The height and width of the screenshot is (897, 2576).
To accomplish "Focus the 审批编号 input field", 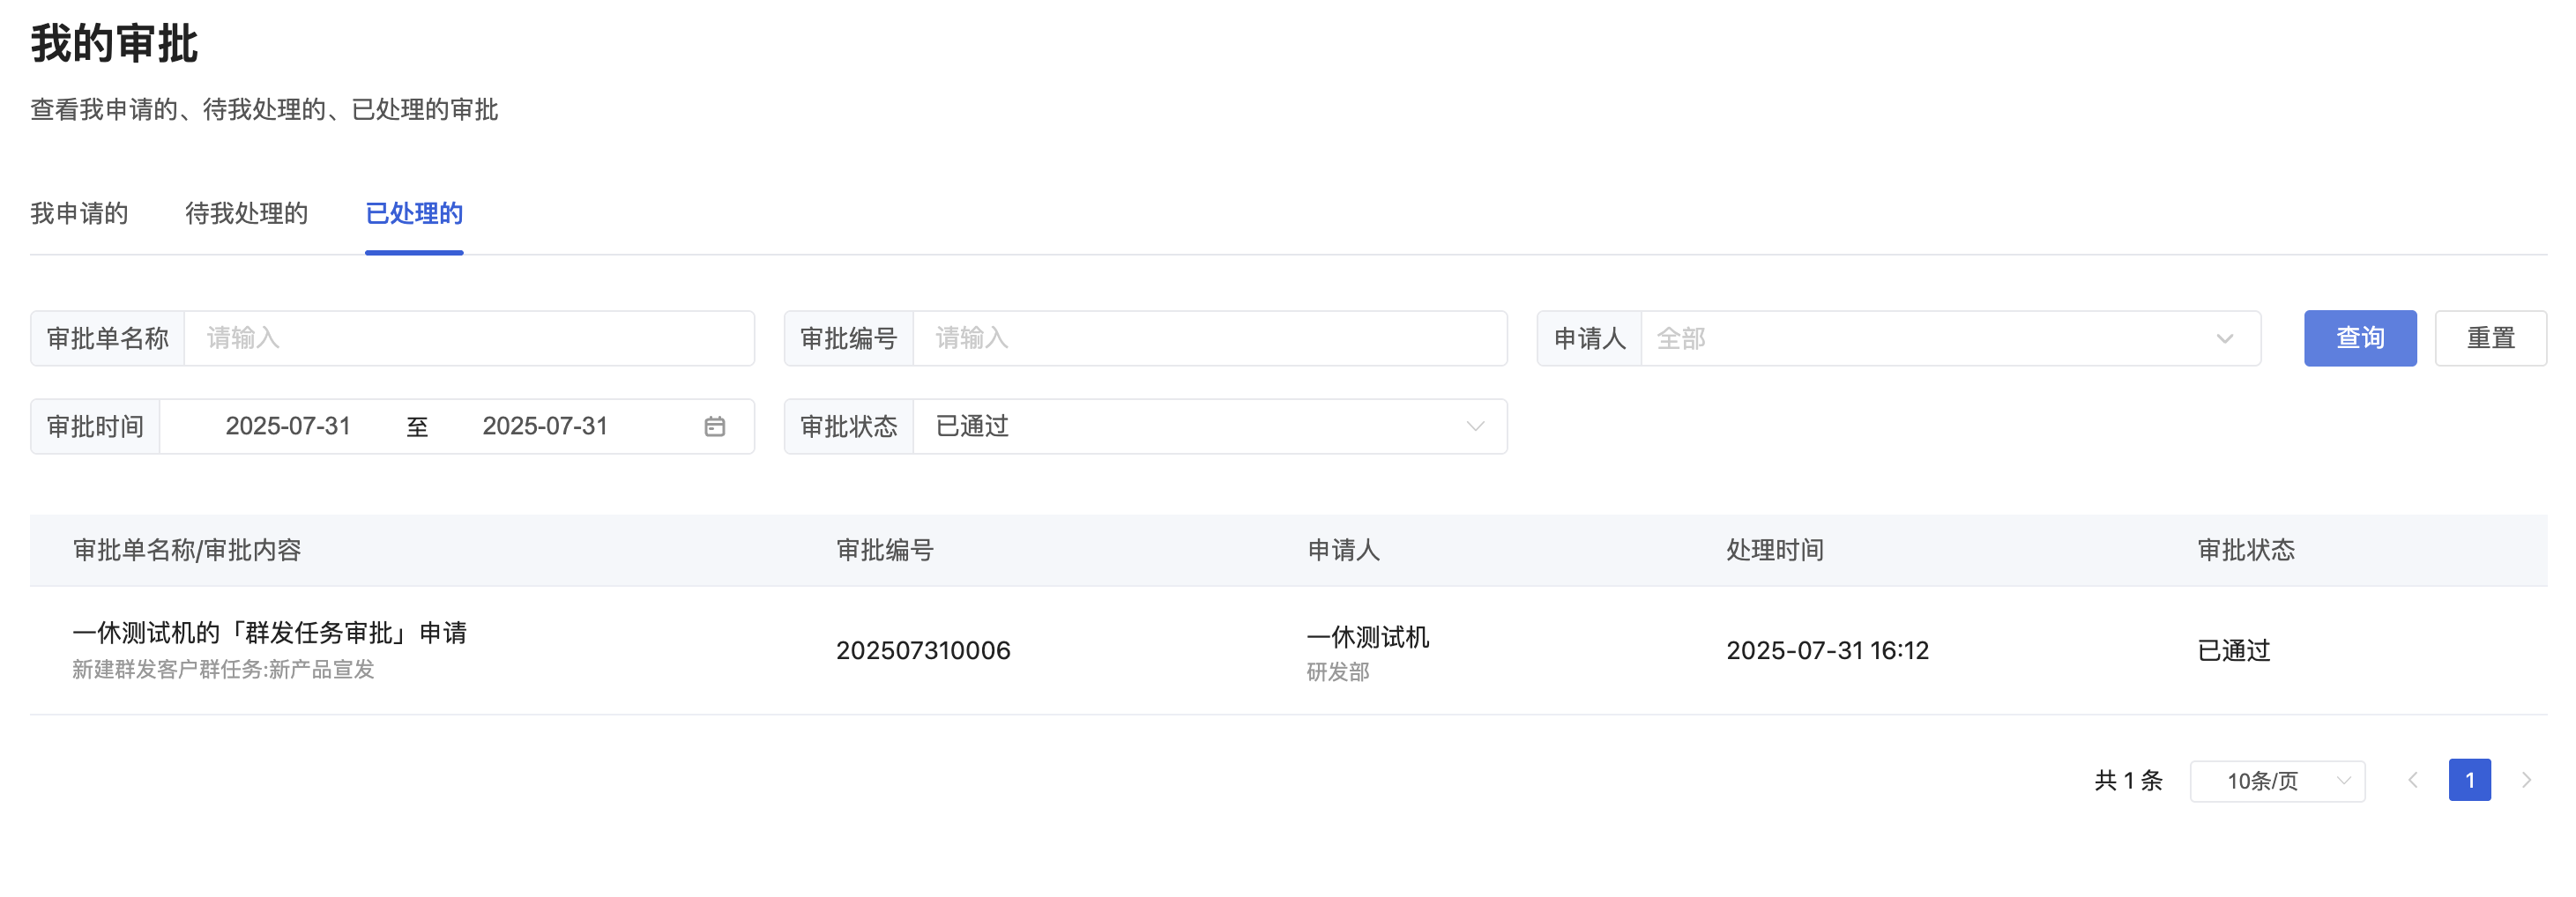I will pos(1210,338).
